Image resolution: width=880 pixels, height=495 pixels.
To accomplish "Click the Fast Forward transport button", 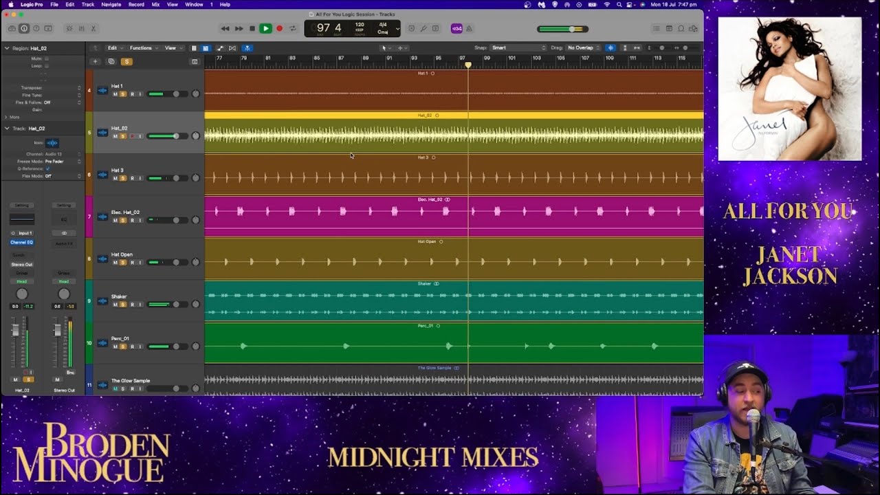I will [x=239, y=28].
